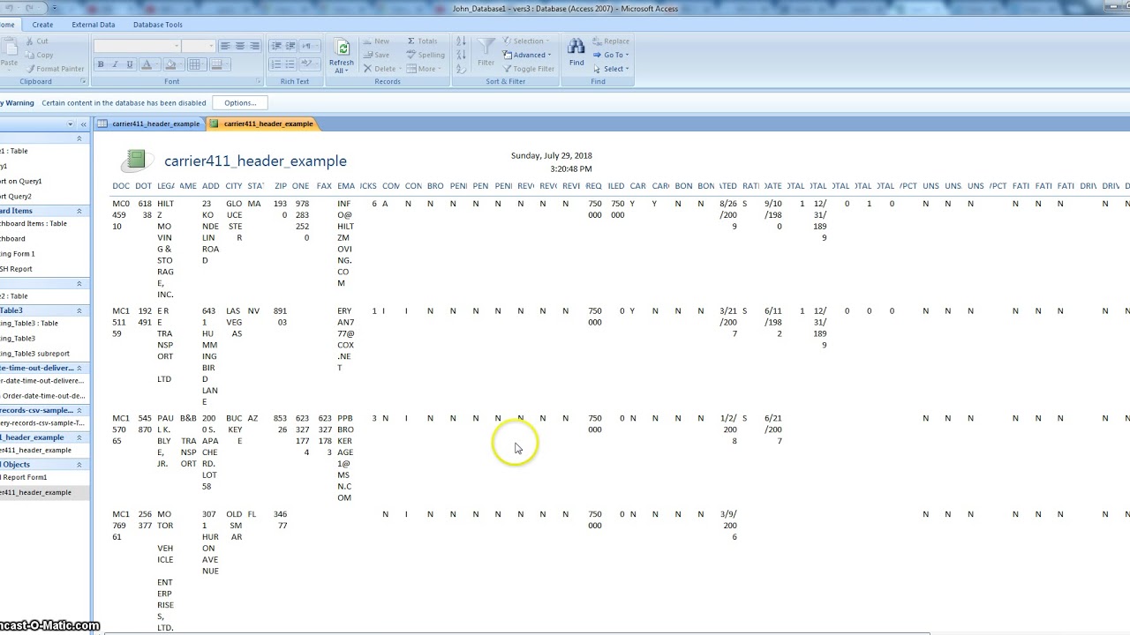Toggle Bold formatting
Viewport: 1130px width, 635px height.
[x=101, y=64]
